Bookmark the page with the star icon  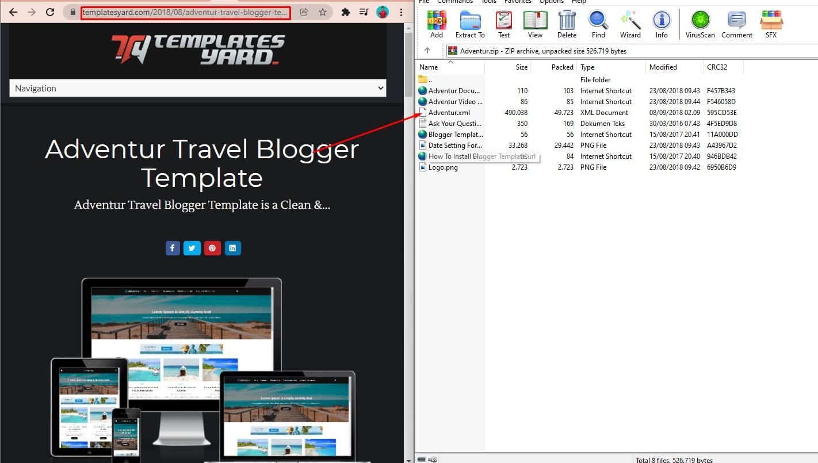[x=323, y=12]
